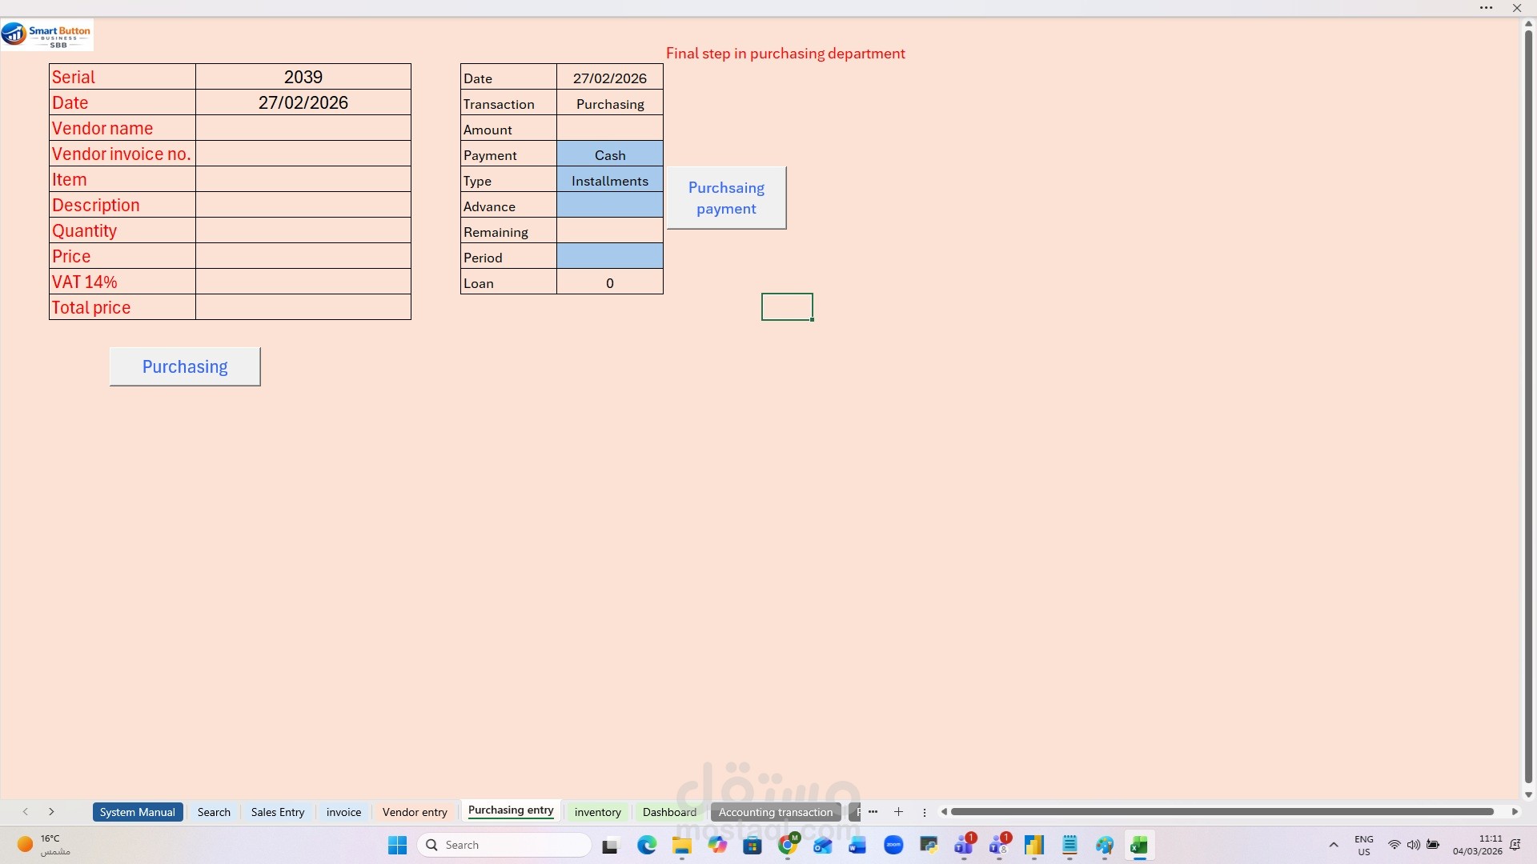This screenshot has height=864, width=1537.
Task: Open the Vendor entry sheet tab
Action: click(415, 811)
